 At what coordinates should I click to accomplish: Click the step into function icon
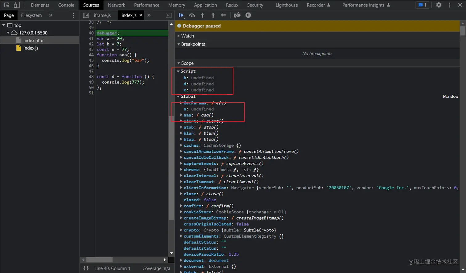[x=202, y=15]
